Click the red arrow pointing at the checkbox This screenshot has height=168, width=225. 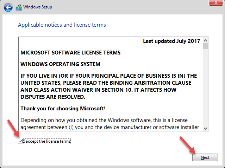coord(13,128)
